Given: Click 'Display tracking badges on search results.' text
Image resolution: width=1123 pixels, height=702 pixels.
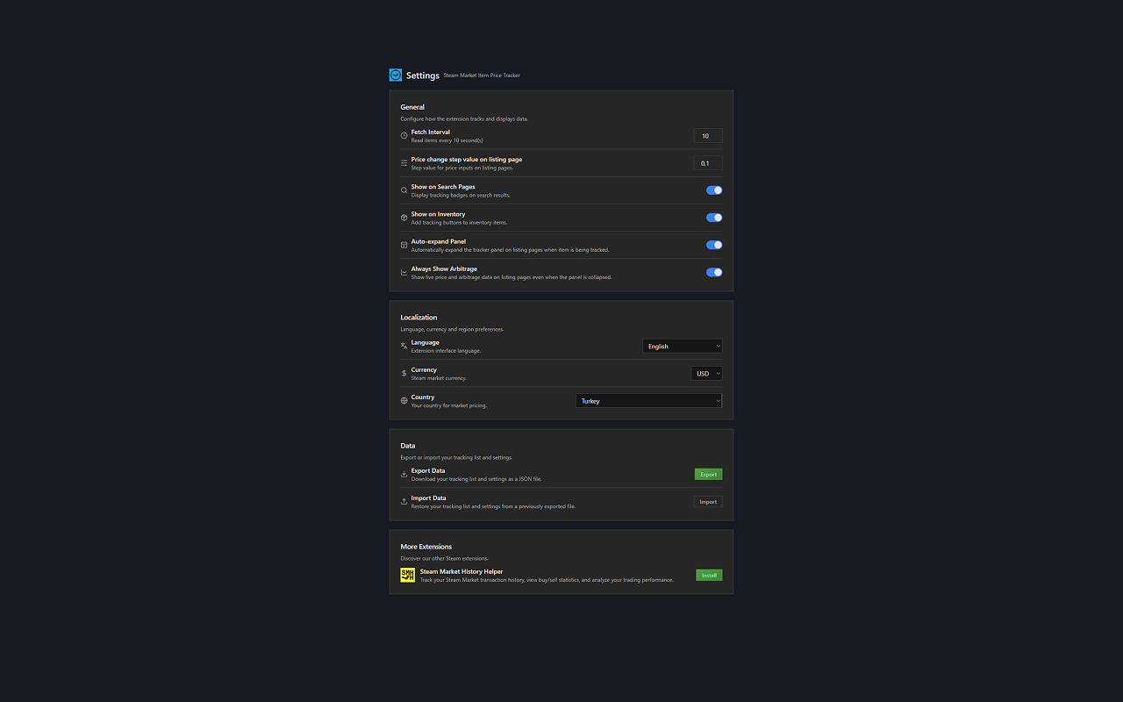Looking at the screenshot, I should (461, 195).
